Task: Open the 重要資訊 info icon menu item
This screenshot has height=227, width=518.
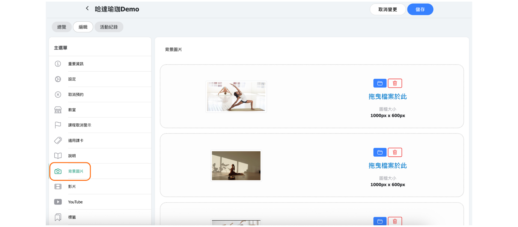Action: (x=58, y=64)
